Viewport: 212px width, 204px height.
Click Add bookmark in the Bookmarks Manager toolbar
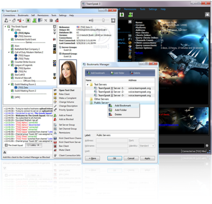[96, 73]
